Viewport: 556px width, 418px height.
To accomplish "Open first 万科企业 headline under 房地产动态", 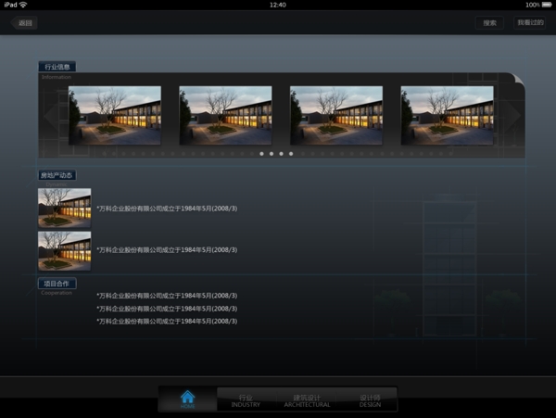I will 167,209.
